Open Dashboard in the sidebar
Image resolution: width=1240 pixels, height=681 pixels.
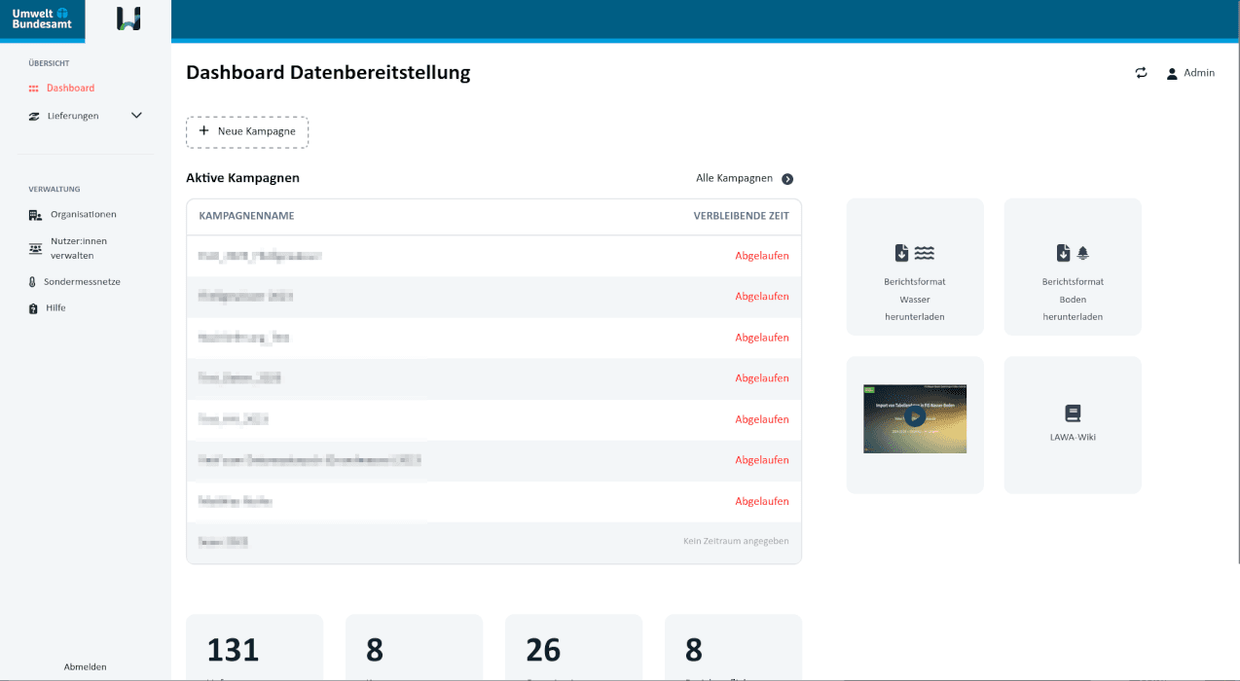pyautogui.click(x=70, y=89)
